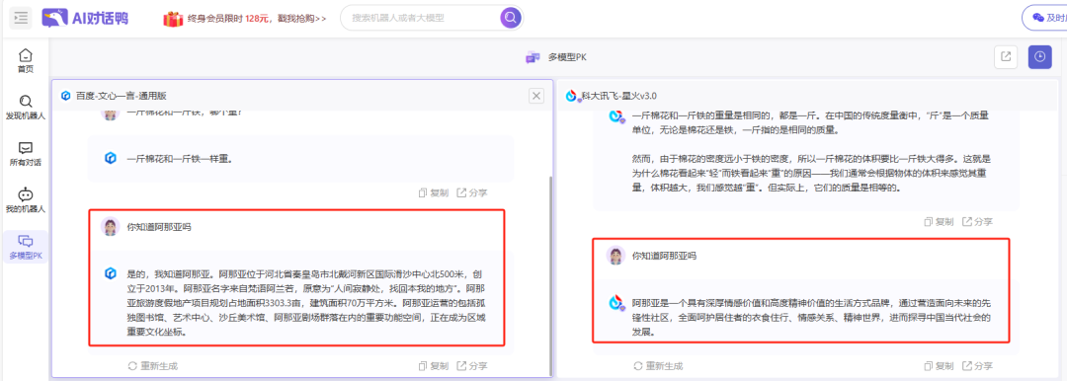The image size is (1067, 381).
Task: Click the 百度-文心一言 model logo in the panel header
Action: point(66,96)
